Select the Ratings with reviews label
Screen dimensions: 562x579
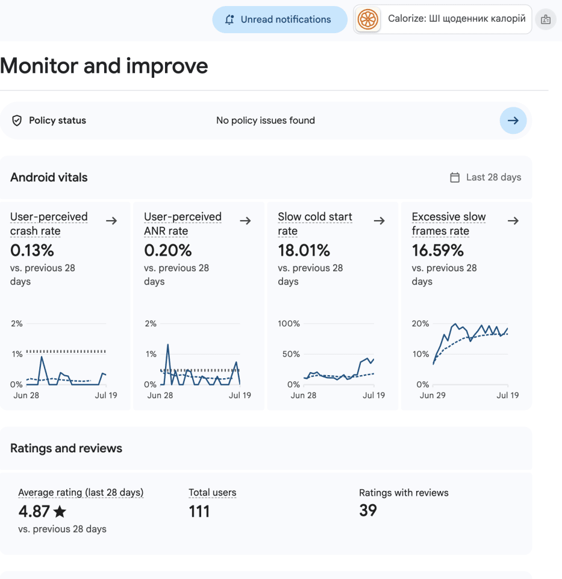(x=404, y=493)
